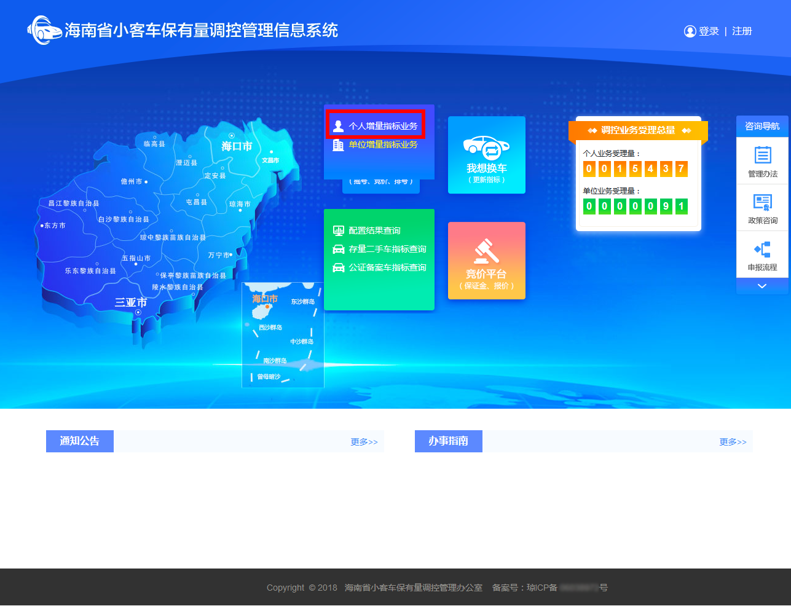Screen dimensions: 791x606
Task: Open 更多>> for 通知公告
Action: click(364, 442)
